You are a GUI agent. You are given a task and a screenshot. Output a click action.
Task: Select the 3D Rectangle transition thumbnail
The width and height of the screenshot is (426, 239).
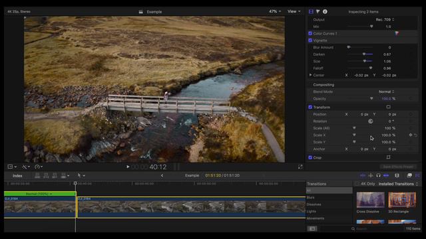point(402,200)
